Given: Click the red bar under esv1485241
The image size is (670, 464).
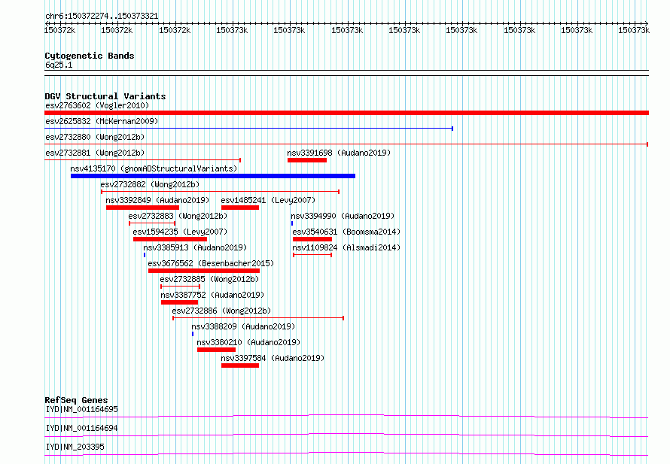Looking at the screenshot, I should pyautogui.click(x=240, y=208).
